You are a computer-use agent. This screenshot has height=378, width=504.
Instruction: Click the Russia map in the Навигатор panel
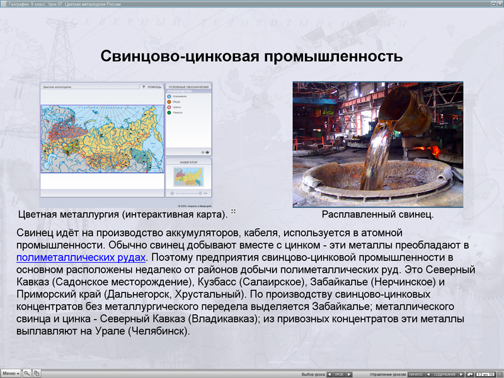coord(187,176)
